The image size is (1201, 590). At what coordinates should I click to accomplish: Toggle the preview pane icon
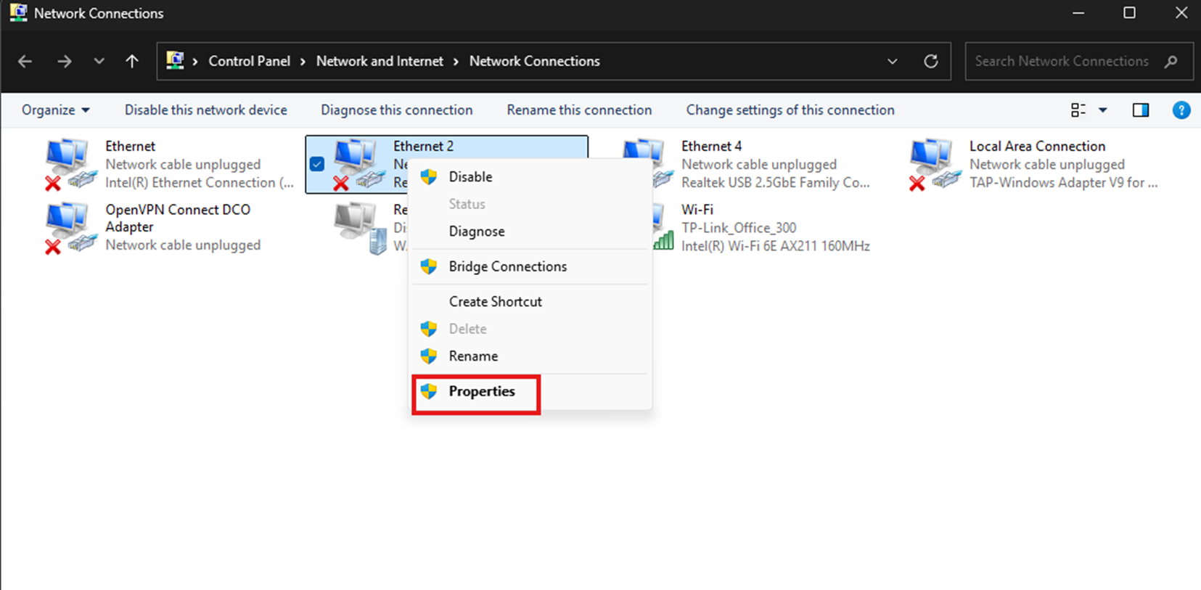tap(1141, 110)
